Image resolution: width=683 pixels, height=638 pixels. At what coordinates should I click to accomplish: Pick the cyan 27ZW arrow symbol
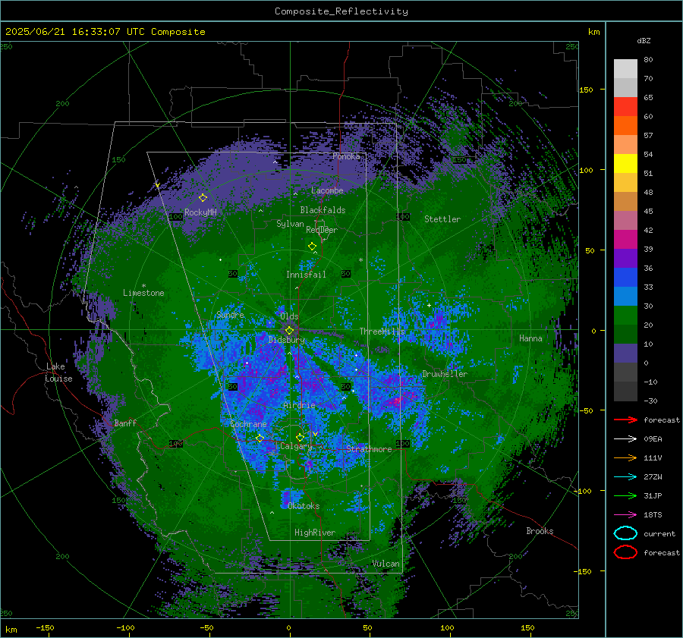[x=625, y=477]
